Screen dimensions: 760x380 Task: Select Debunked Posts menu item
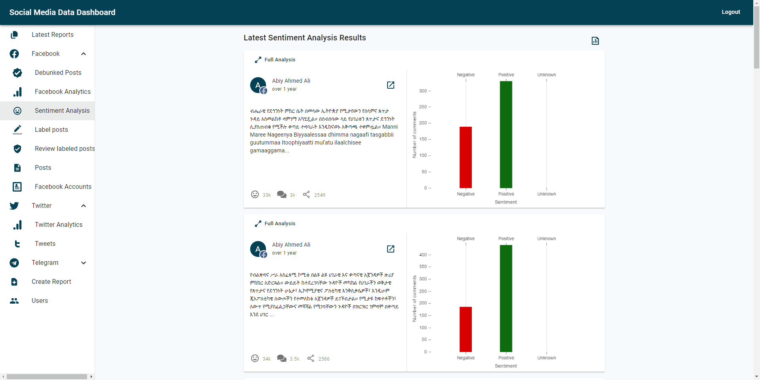58,73
